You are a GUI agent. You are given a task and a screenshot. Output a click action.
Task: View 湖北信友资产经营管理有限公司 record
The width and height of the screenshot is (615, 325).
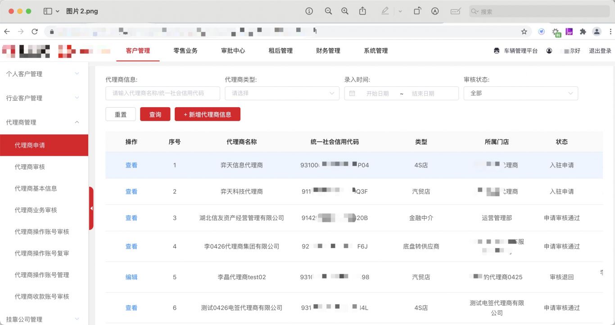[x=131, y=218]
